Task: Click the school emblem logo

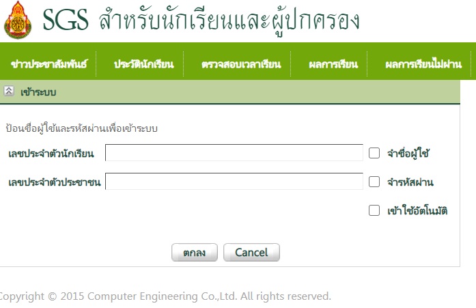Action: (18, 20)
